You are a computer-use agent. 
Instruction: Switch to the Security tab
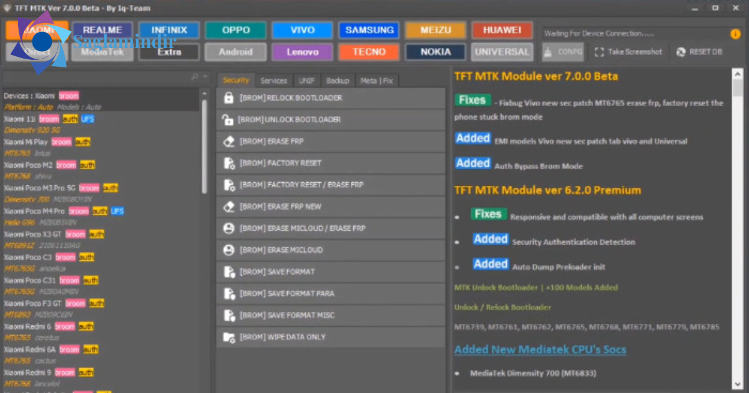click(236, 80)
